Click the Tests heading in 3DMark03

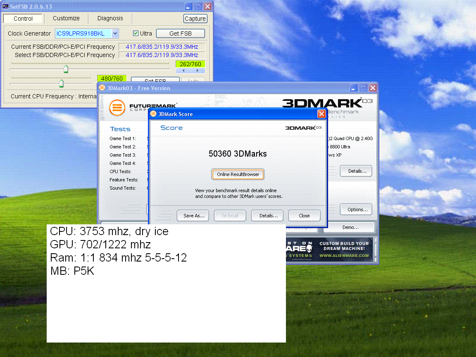tap(120, 129)
